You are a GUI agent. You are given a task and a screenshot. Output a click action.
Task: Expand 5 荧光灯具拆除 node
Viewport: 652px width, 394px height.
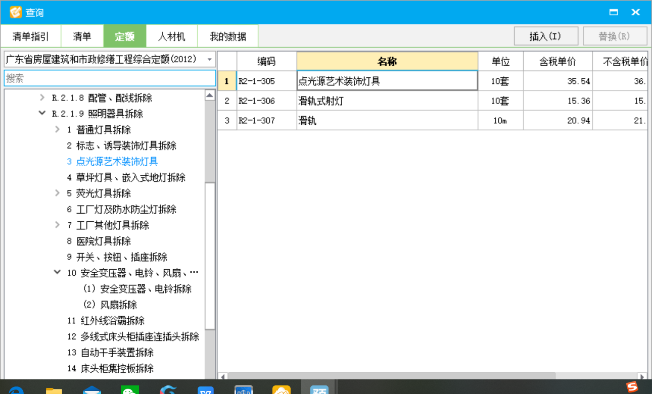58,193
